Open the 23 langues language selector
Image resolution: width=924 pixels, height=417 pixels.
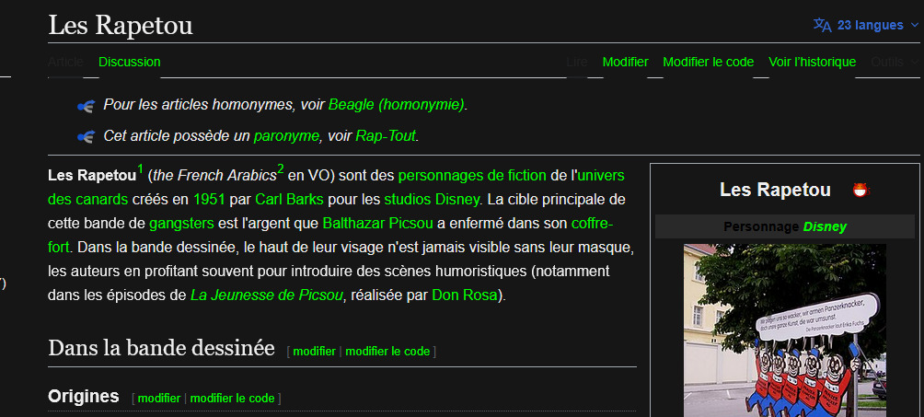[x=866, y=25]
